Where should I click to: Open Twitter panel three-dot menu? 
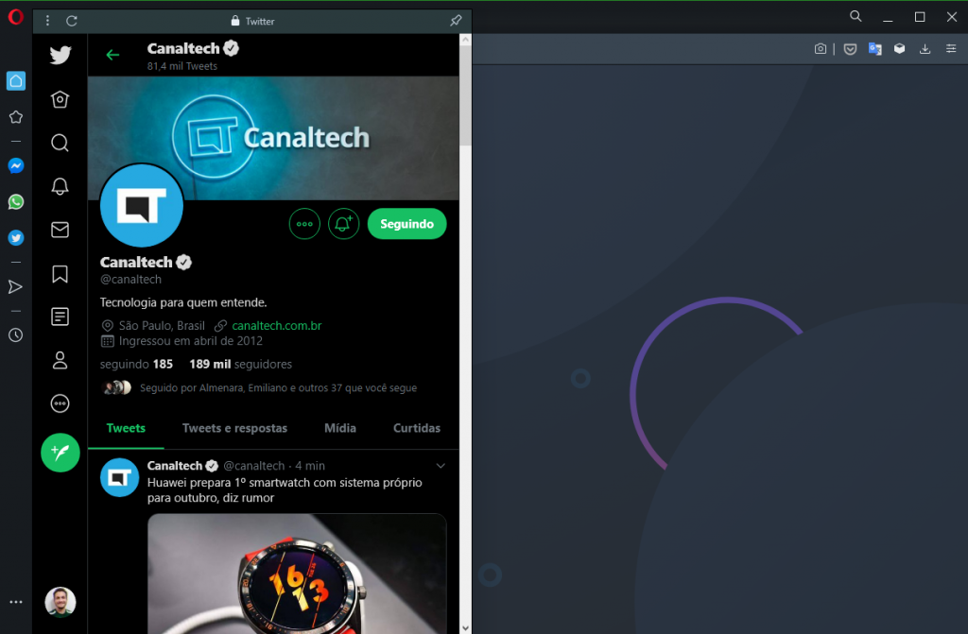47,21
